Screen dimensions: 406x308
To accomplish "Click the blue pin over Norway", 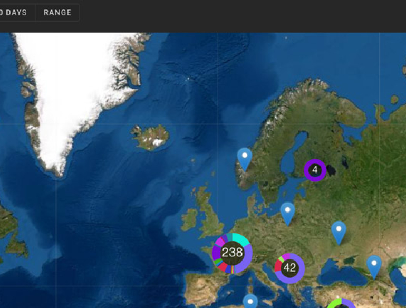I will point(245,159).
